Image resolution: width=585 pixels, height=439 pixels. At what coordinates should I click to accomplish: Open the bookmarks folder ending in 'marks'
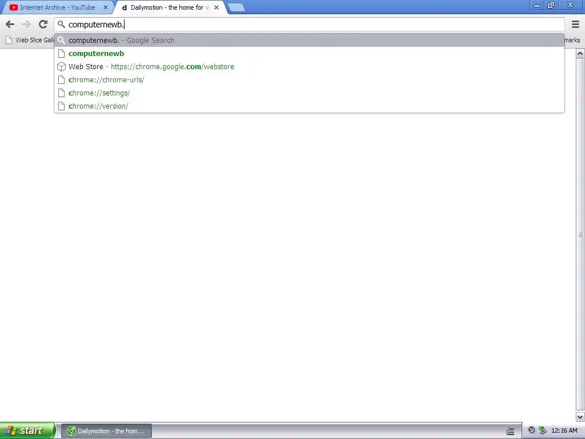572,40
